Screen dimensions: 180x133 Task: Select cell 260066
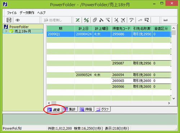pos(121,87)
